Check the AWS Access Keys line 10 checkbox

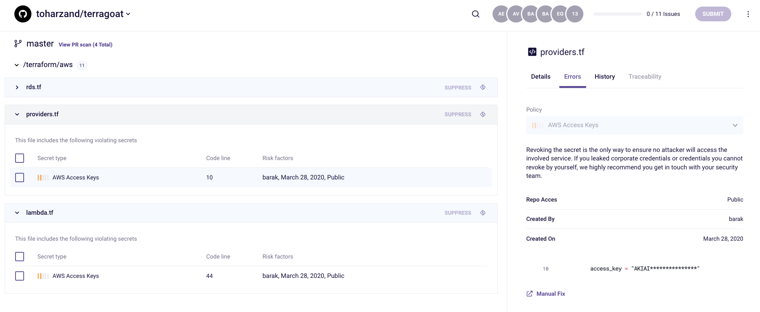click(x=19, y=178)
